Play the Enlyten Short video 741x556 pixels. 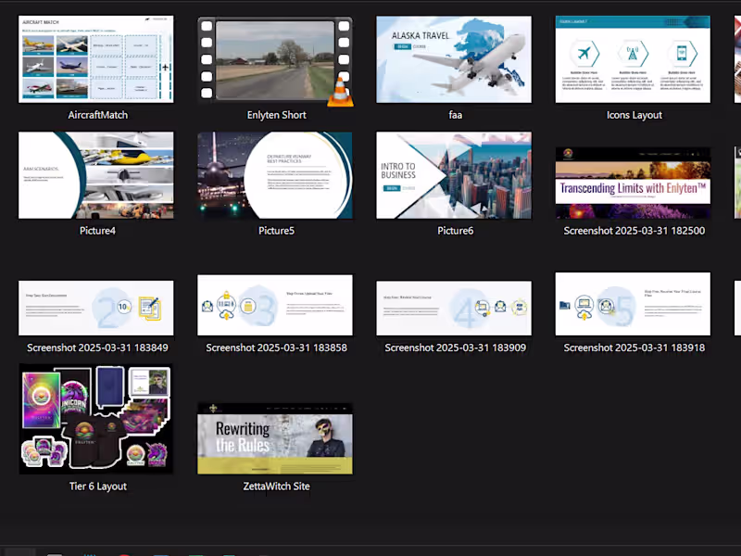point(276,58)
